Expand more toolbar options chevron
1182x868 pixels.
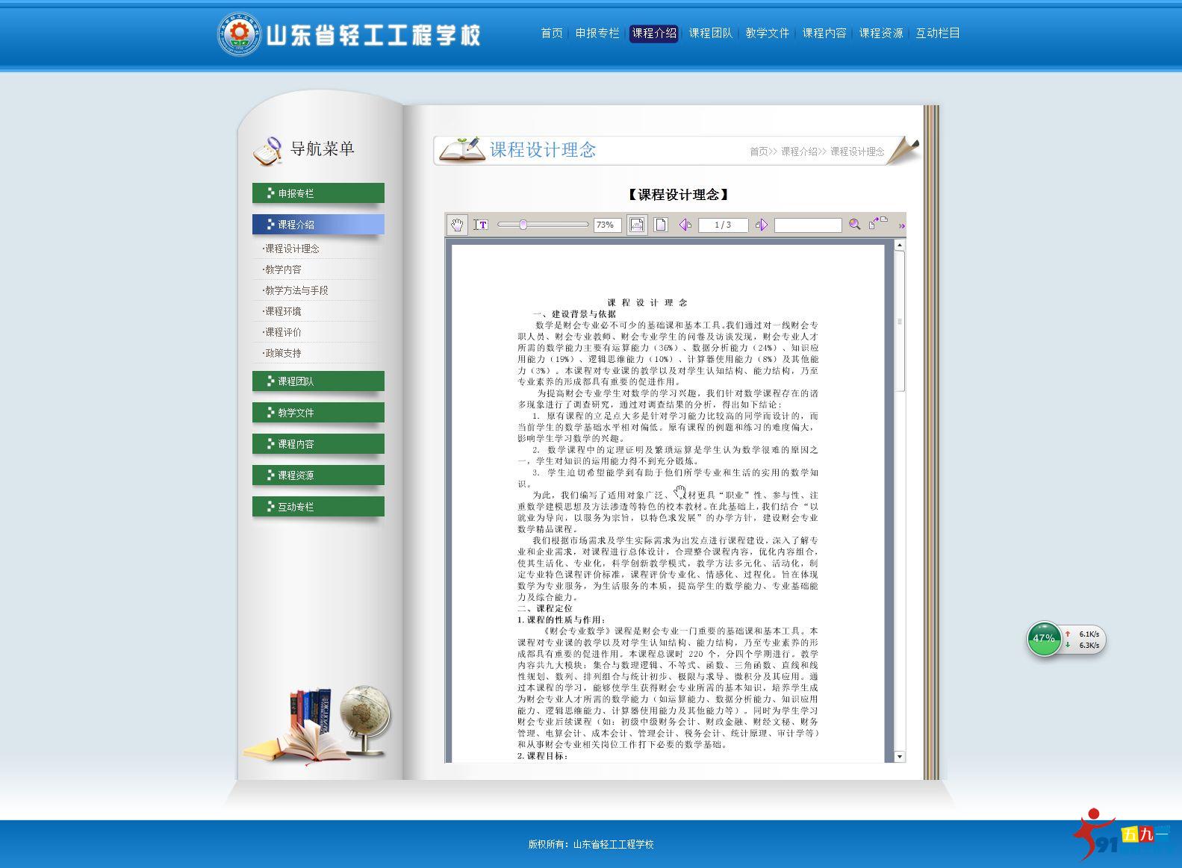[901, 225]
